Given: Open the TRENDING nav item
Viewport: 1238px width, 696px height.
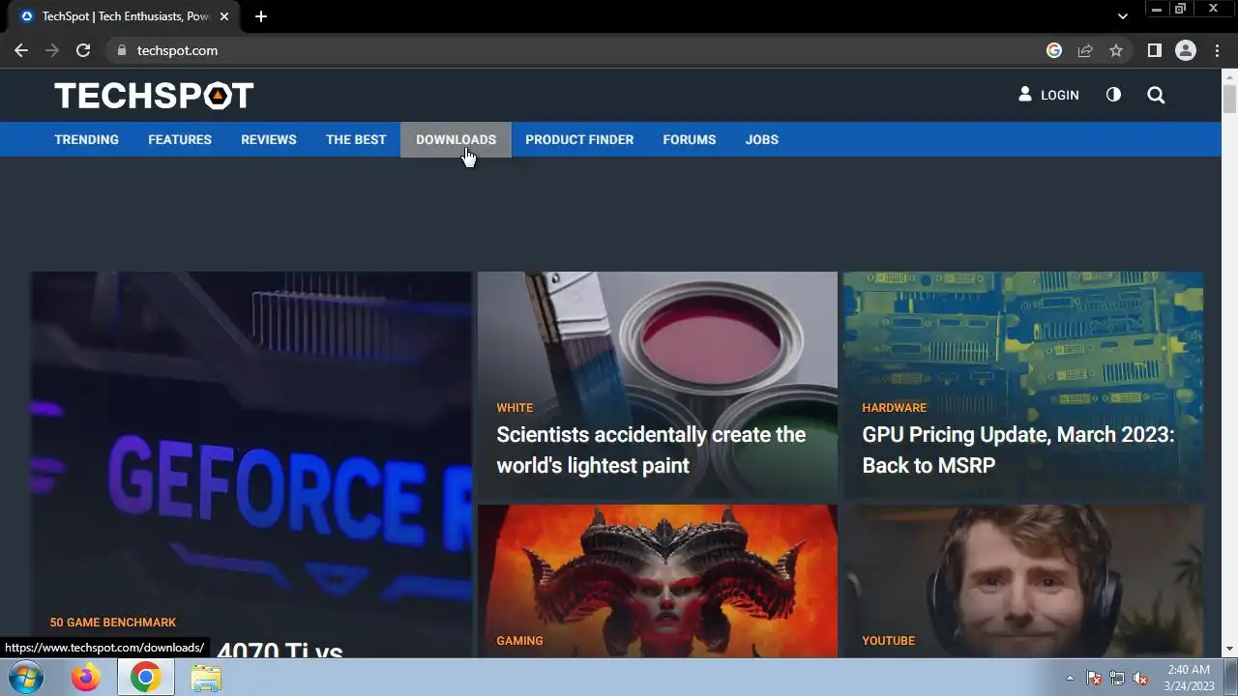Looking at the screenshot, I should coord(86,139).
